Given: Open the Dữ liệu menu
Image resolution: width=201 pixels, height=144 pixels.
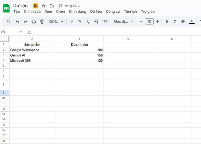Looking at the screenshot, I should [96, 12].
